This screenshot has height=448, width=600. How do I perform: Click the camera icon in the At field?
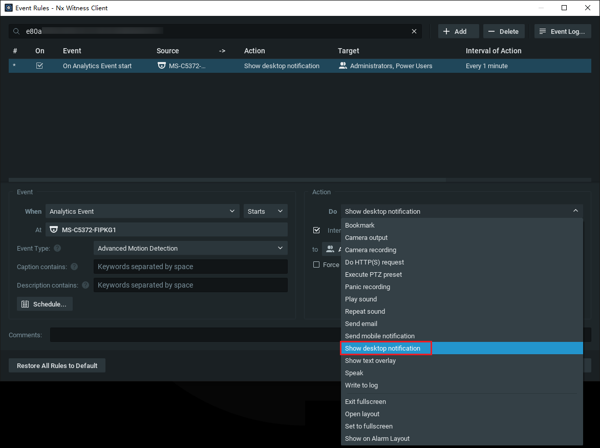click(x=54, y=230)
